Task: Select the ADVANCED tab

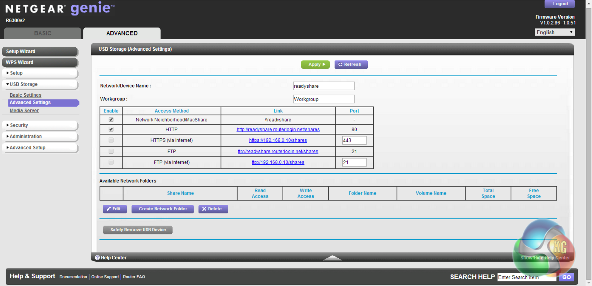Action: 122,33
